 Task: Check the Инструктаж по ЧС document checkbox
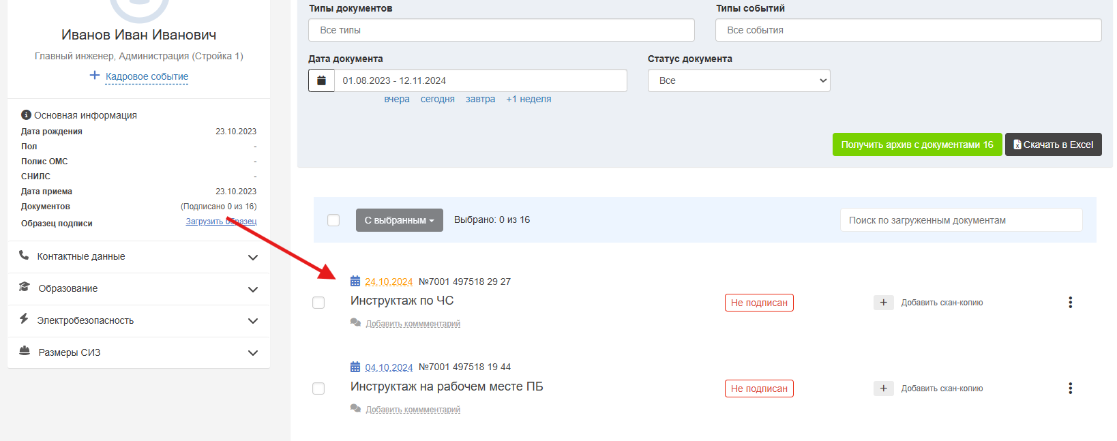point(318,303)
